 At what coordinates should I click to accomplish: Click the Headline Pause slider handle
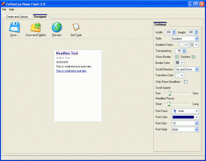(x=169, y=104)
